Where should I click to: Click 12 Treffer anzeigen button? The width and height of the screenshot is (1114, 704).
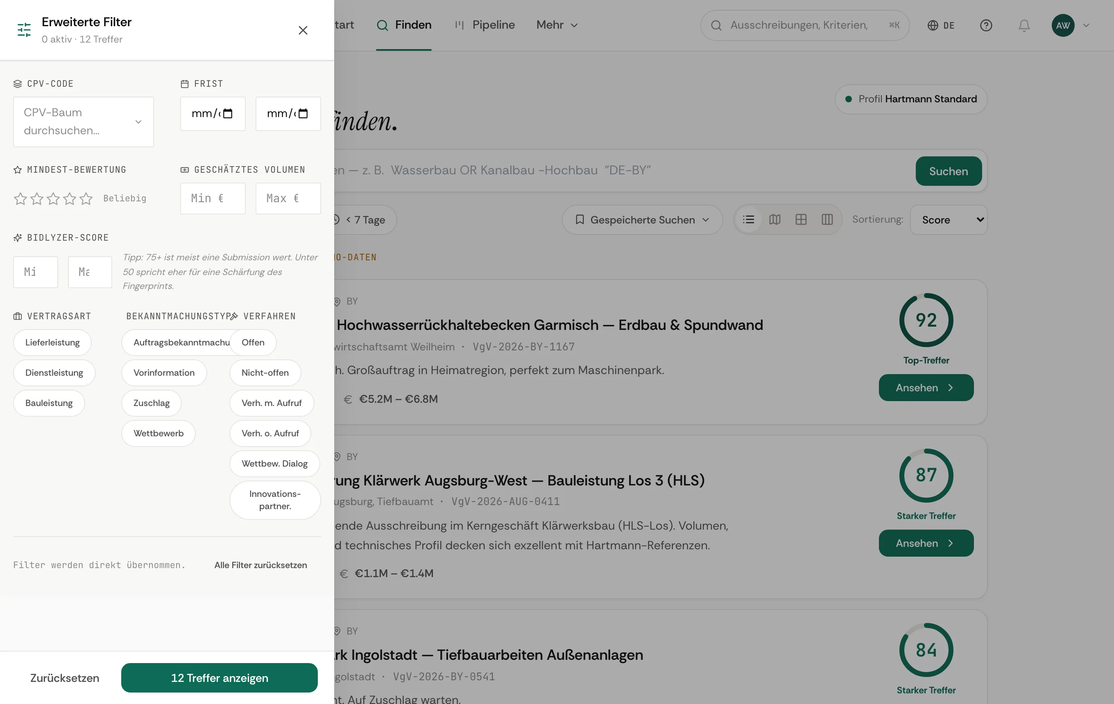tap(219, 678)
